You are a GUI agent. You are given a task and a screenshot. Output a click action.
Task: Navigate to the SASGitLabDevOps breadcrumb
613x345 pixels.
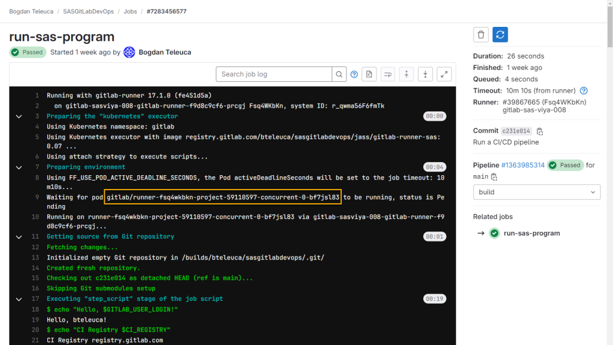click(87, 11)
